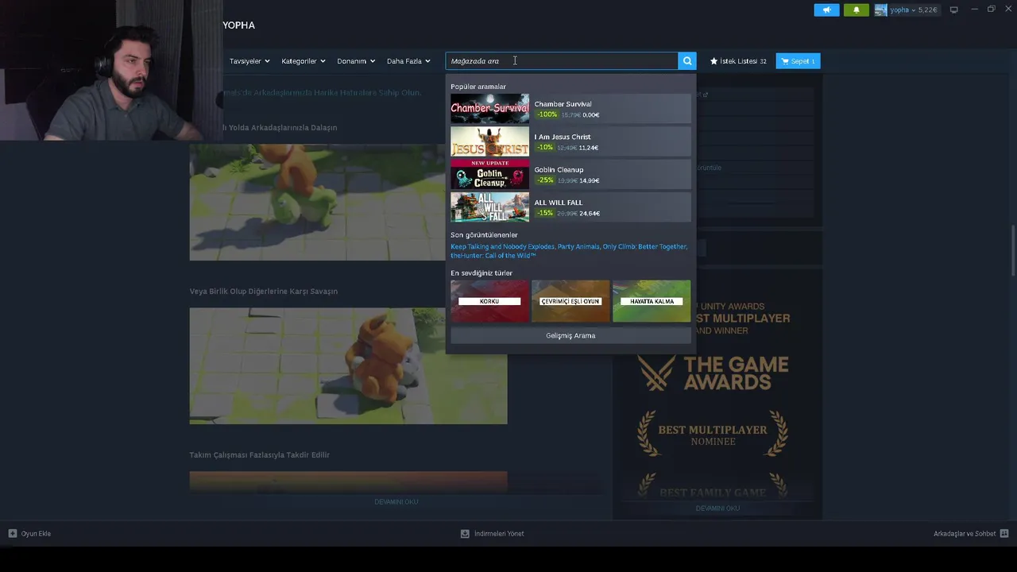The image size is (1017, 572).
Task: Open İstek Listesi wishlist with star icon
Action: (738, 61)
